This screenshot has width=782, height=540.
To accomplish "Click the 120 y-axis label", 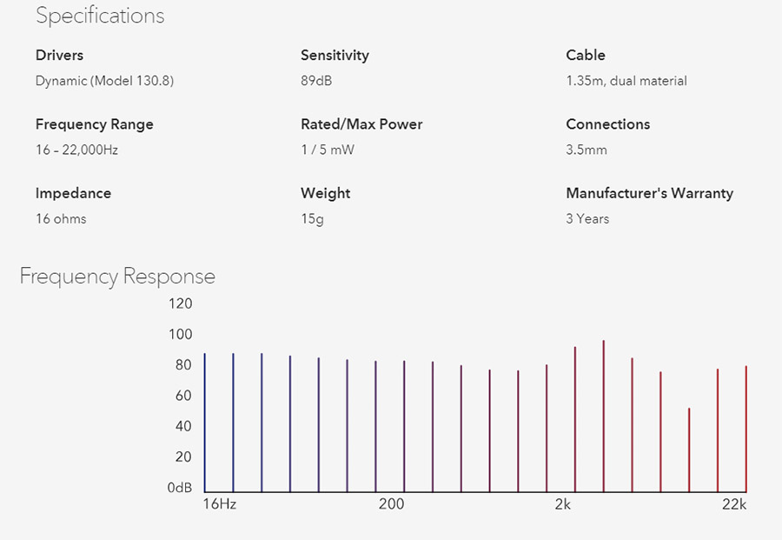I will pos(181,303).
